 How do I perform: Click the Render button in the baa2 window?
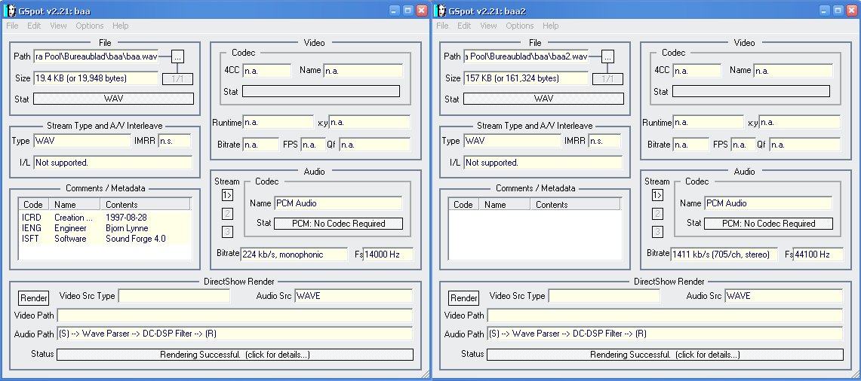coord(463,298)
